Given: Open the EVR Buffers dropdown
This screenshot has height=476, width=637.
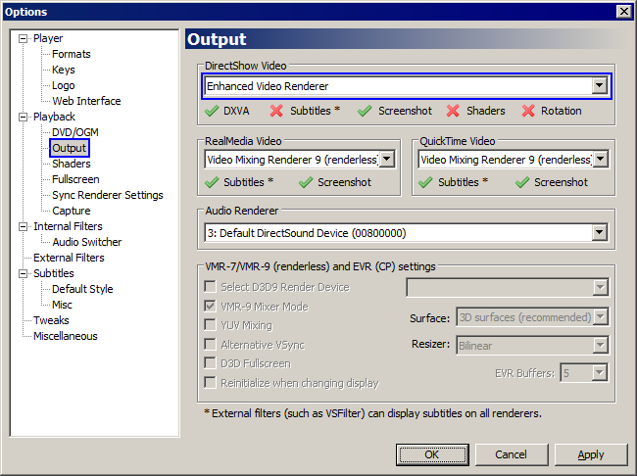Looking at the screenshot, I should click(x=600, y=373).
